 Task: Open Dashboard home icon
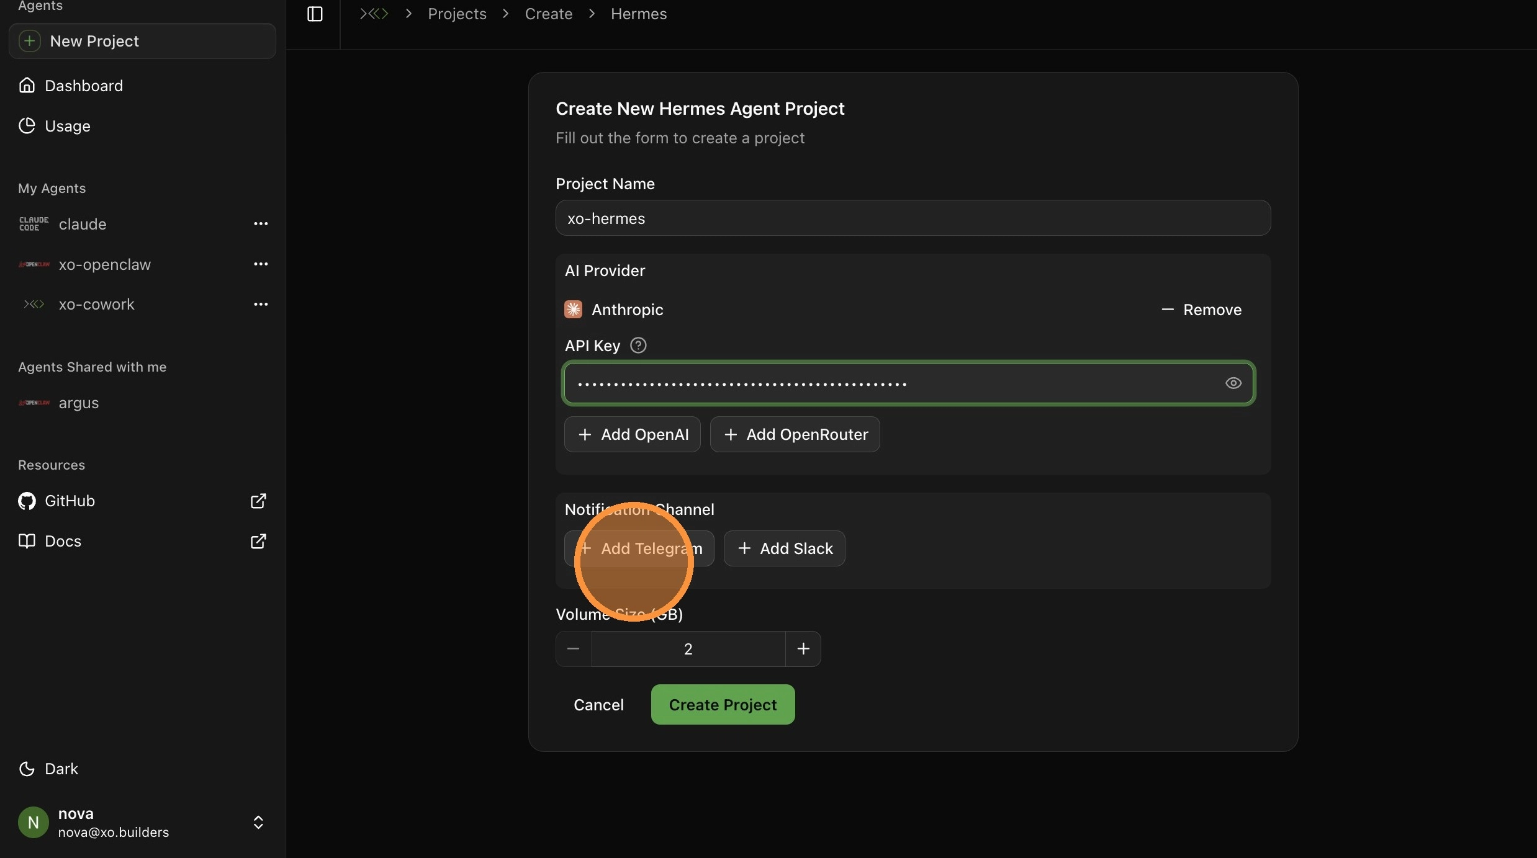(x=27, y=85)
